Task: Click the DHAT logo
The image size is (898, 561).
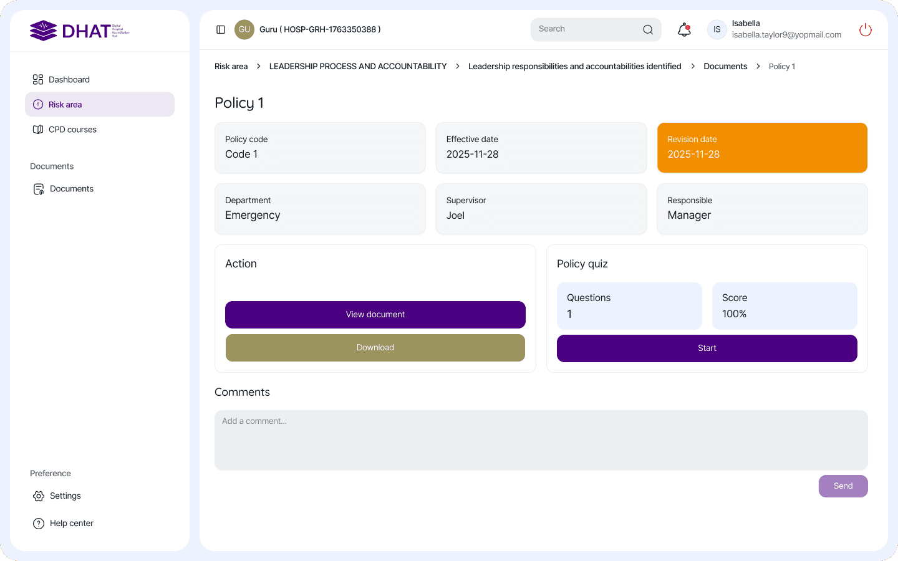Action: click(x=79, y=31)
